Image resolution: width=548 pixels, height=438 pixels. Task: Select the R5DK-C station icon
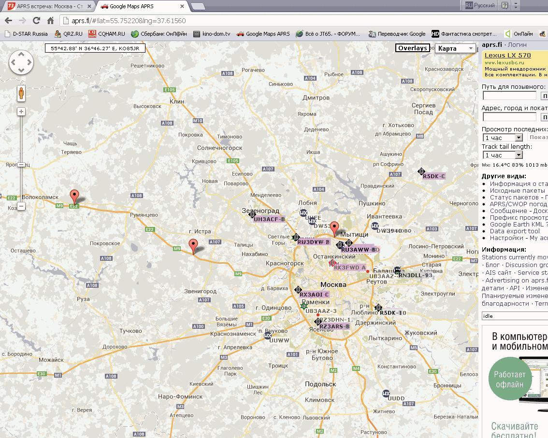click(421, 171)
